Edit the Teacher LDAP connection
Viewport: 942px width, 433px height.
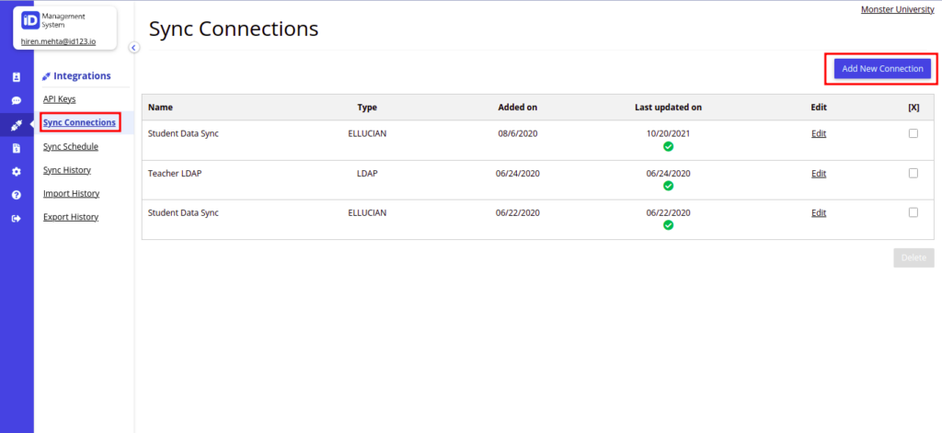pyautogui.click(x=818, y=174)
